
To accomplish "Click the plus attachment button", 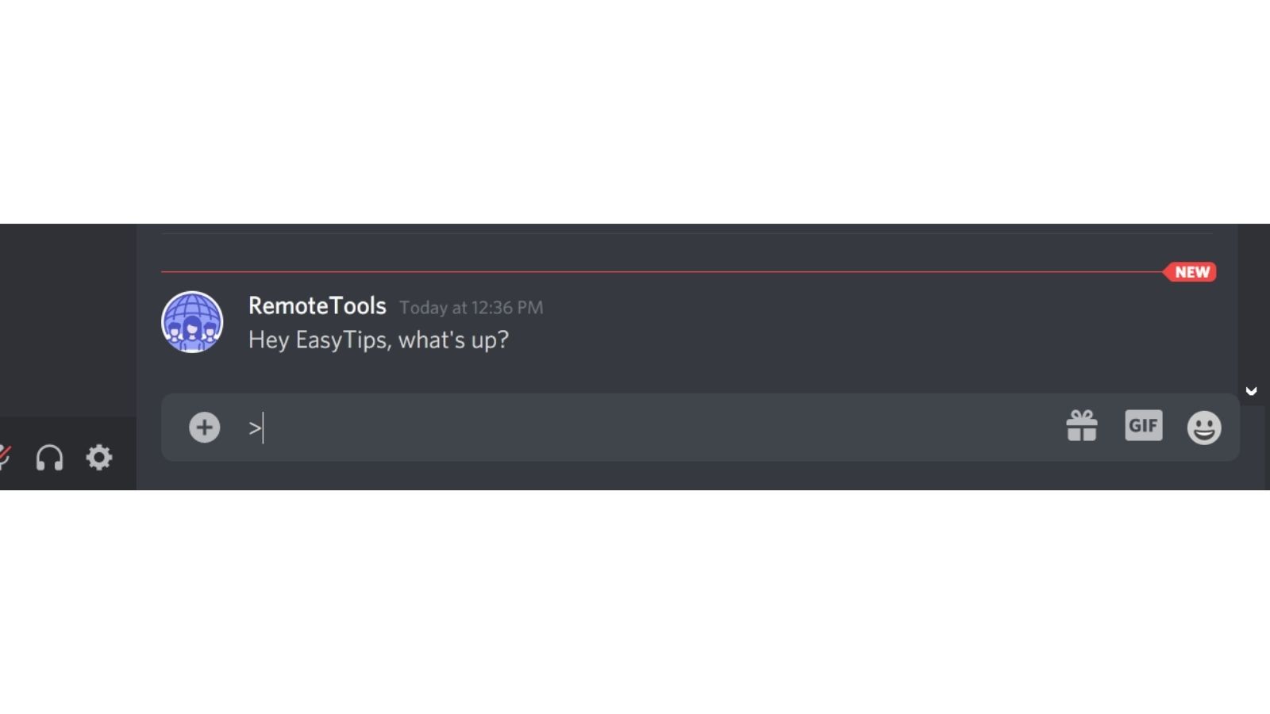I will click(204, 428).
